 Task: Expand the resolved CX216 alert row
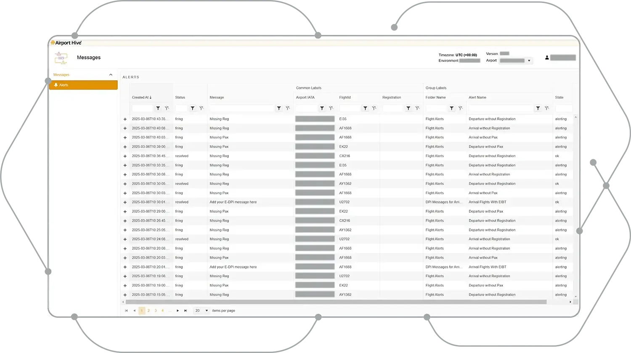(125, 156)
